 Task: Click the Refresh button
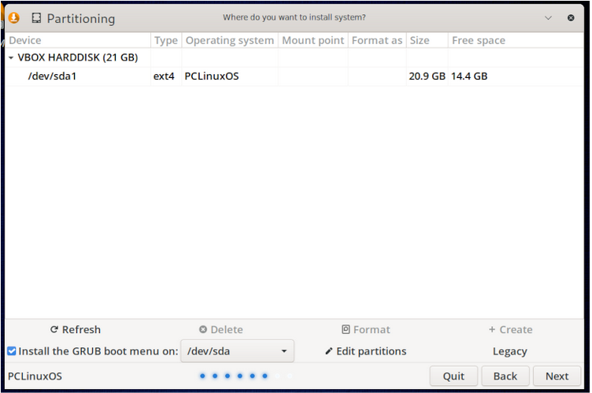76,329
